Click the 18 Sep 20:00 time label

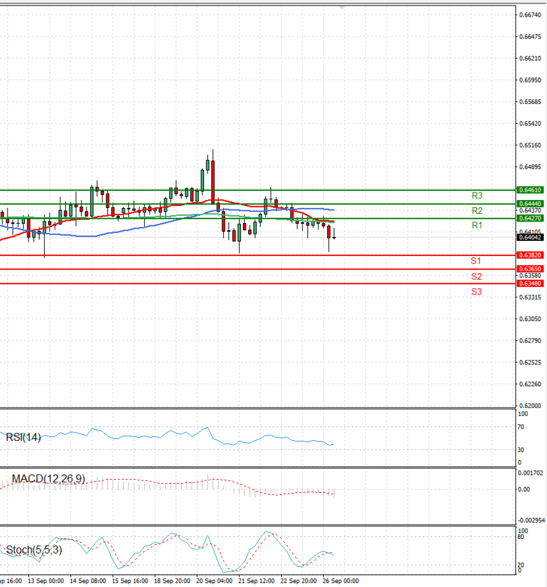(172, 581)
